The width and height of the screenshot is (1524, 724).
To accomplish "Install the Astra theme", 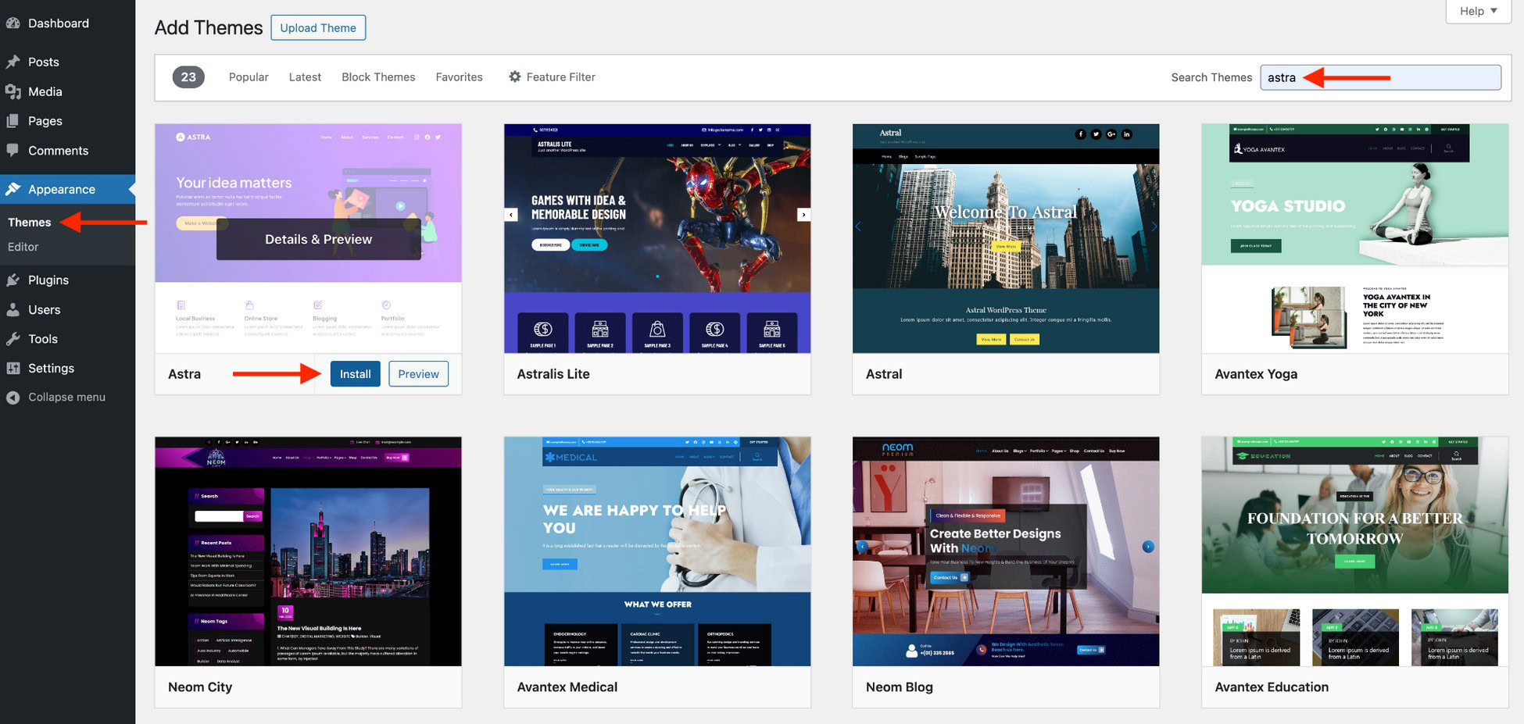I will coord(355,374).
